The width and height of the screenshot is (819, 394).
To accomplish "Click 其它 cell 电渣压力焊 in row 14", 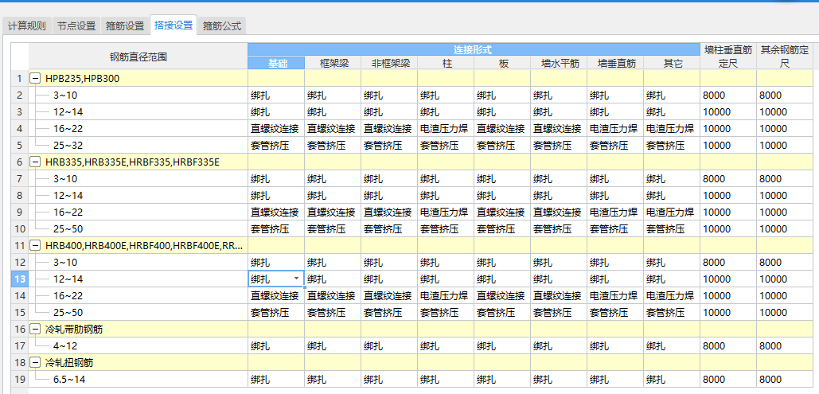I will click(672, 296).
